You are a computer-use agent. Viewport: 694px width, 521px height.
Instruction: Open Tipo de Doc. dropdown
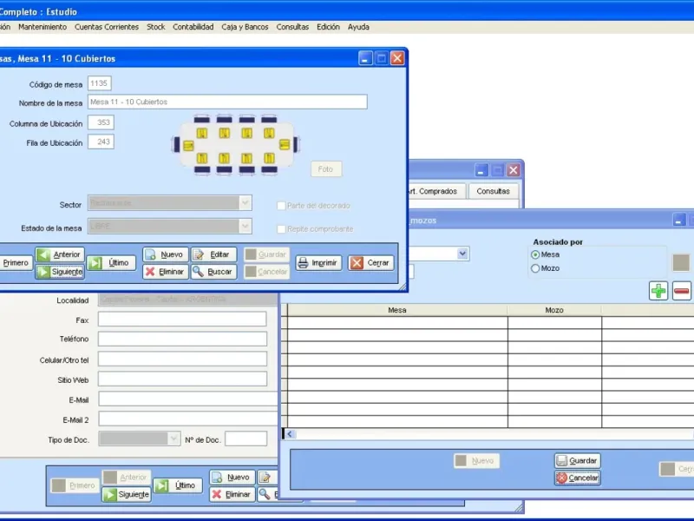[174, 439]
